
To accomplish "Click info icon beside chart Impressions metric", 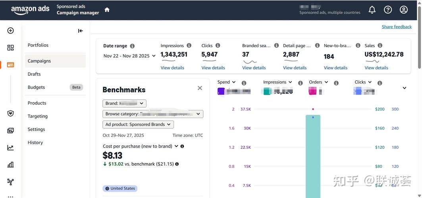I will pos(301,83).
